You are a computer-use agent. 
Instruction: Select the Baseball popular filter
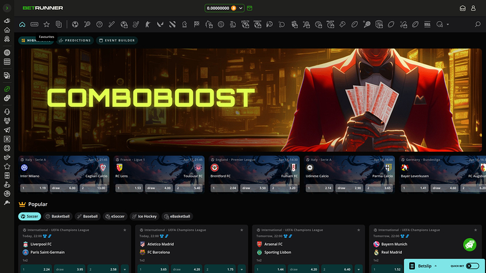pyautogui.click(x=88, y=216)
